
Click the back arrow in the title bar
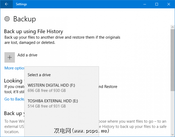click(7, 4)
